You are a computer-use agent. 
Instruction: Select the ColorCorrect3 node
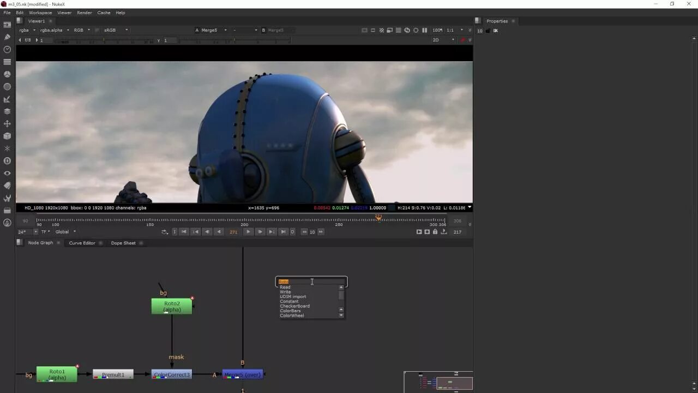[172, 374]
